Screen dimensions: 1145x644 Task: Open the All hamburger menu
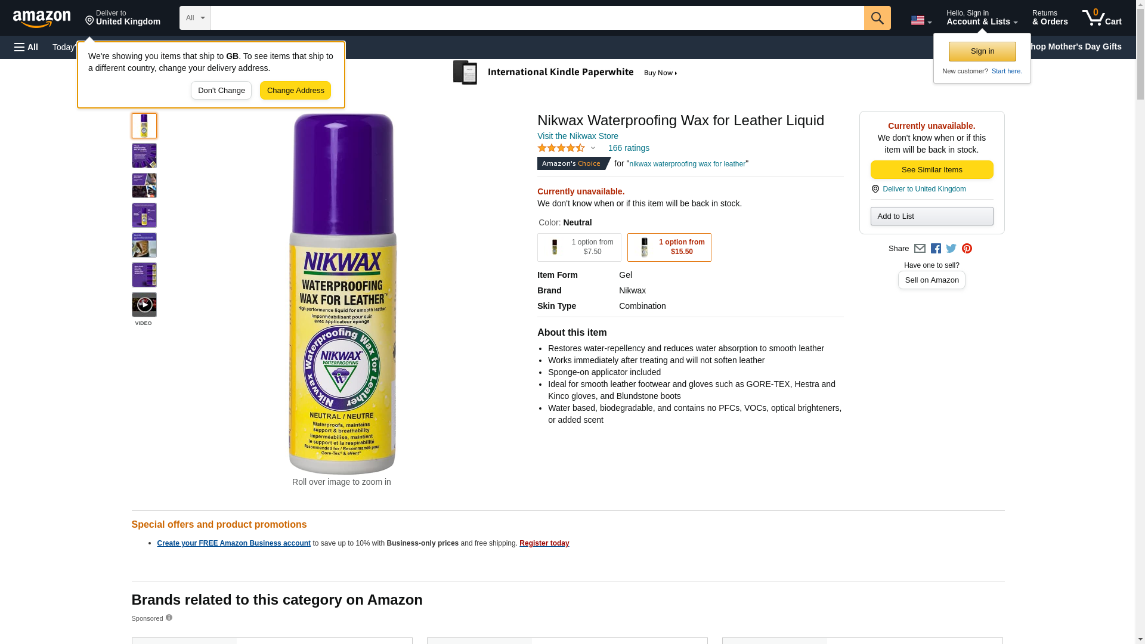[x=26, y=47]
